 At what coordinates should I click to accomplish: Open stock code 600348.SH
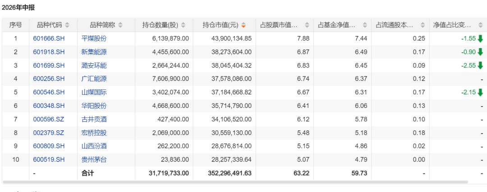tap(49, 106)
